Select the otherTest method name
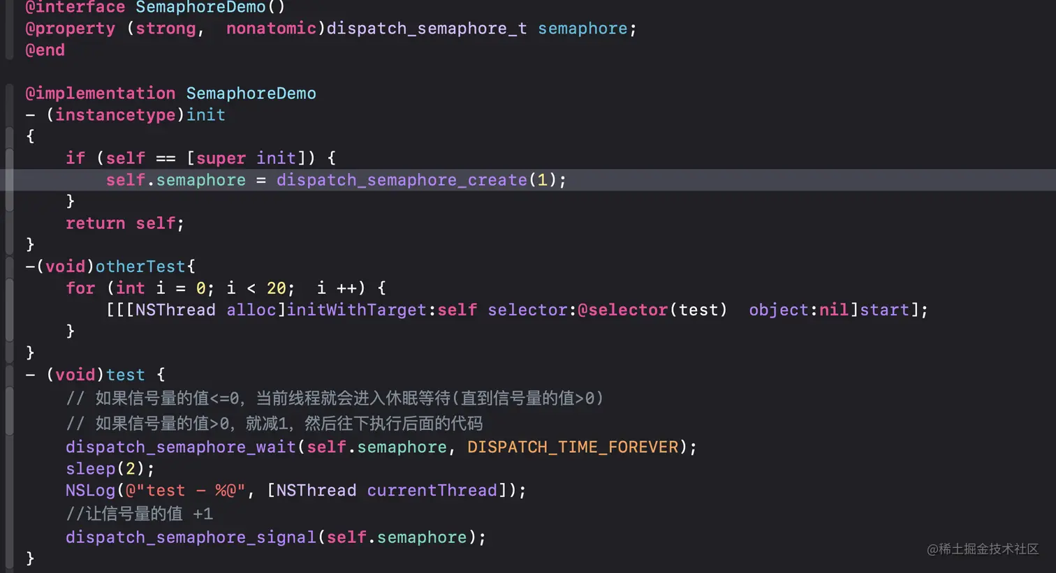 (x=140, y=267)
